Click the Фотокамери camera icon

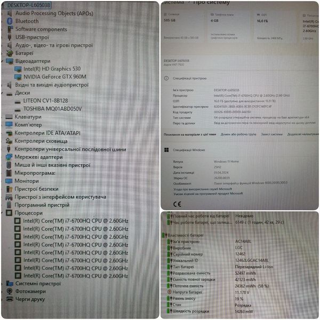coord(10,291)
